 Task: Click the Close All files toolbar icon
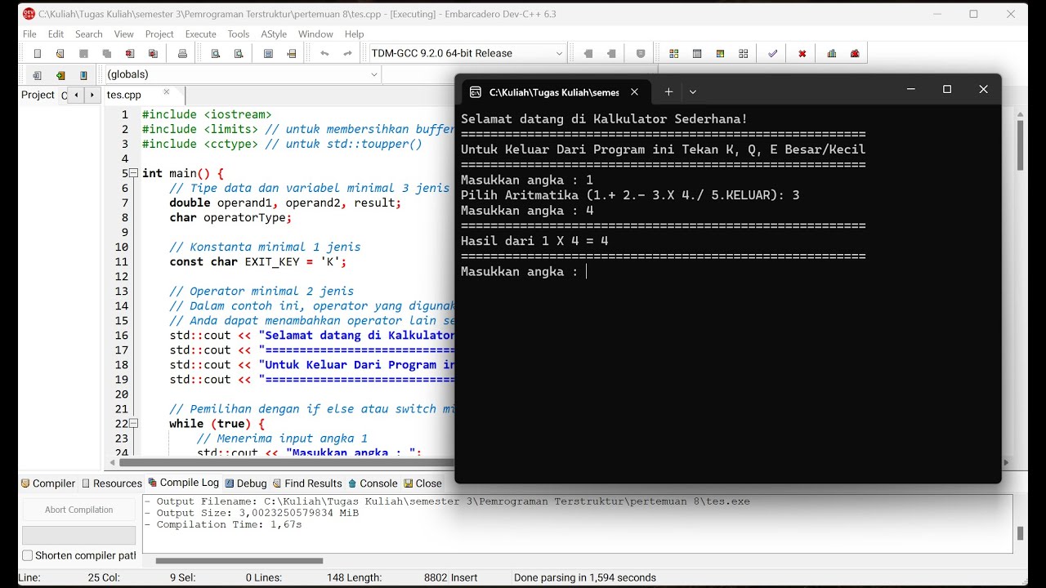154,54
